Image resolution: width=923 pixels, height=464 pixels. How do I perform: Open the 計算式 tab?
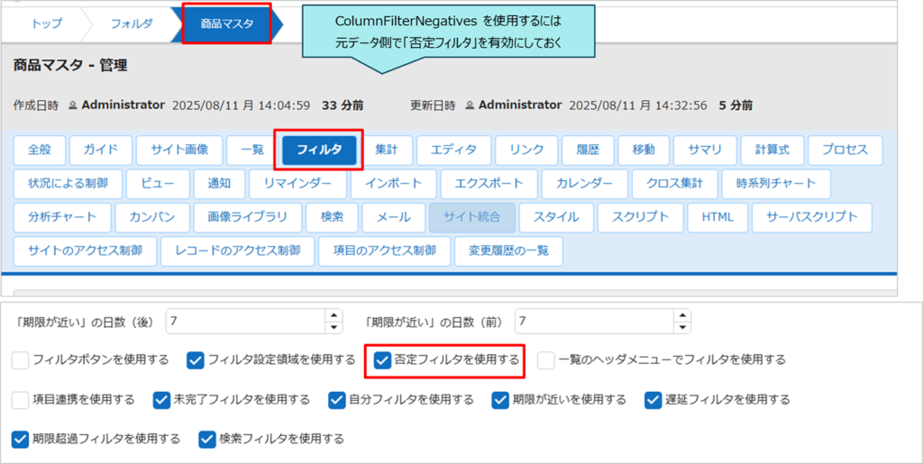tap(772, 150)
